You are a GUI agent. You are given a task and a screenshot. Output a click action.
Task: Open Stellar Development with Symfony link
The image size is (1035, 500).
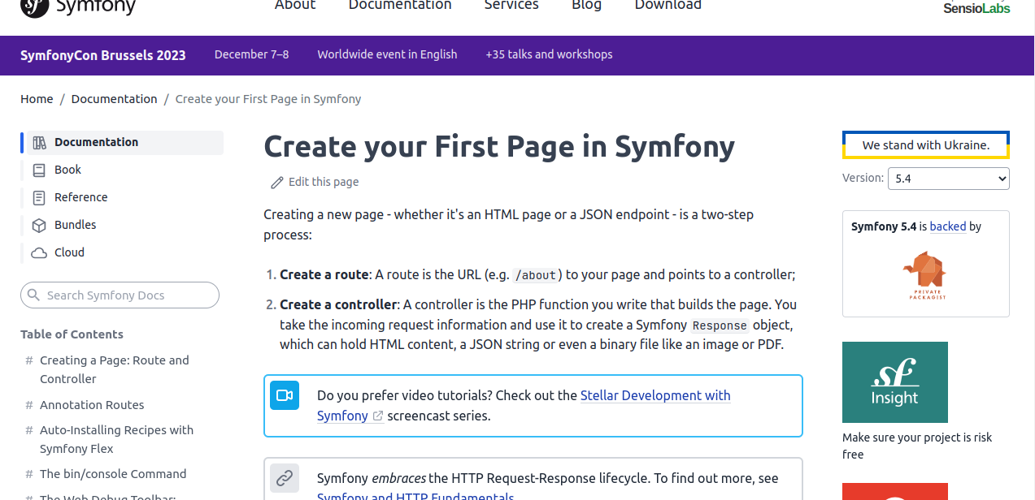click(x=524, y=405)
